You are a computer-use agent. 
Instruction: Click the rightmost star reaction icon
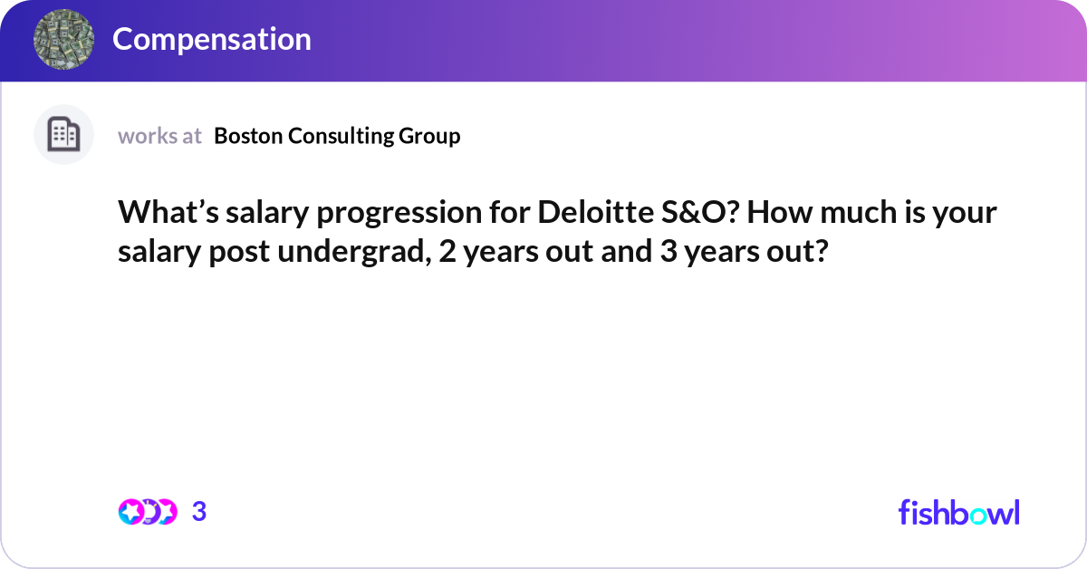tap(165, 512)
